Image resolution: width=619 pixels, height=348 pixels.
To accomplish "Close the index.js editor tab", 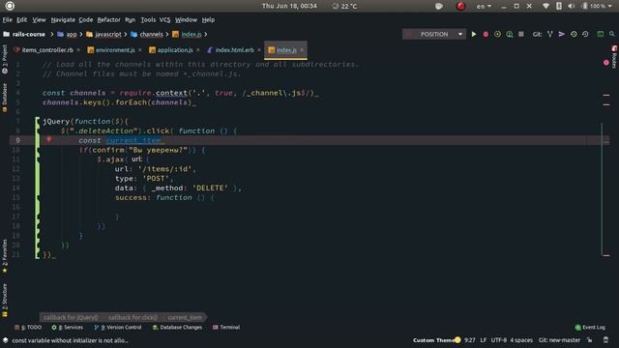I will (302, 49).
